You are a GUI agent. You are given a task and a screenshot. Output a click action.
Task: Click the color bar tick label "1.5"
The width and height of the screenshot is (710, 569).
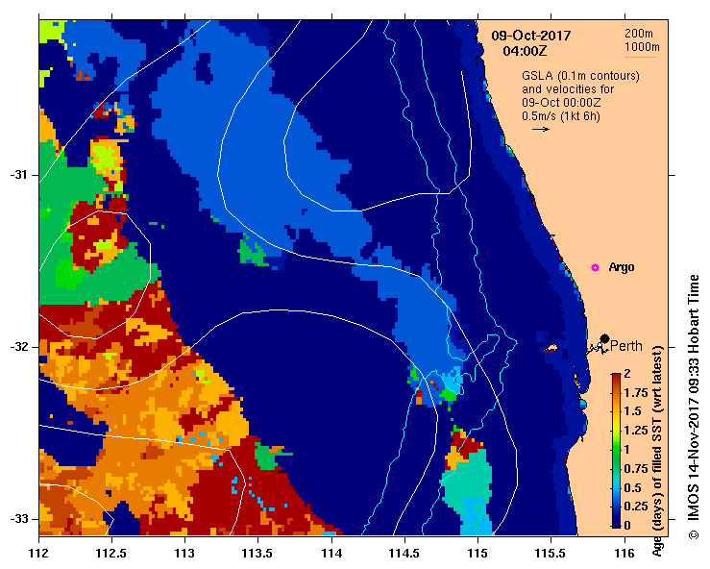click(632, 411)
